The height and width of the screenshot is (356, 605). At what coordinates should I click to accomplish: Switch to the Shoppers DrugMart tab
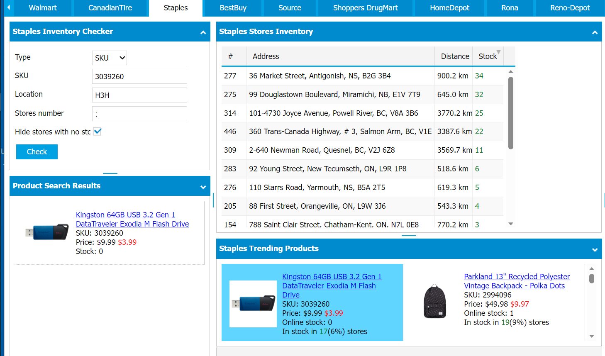(x=365, y=8)
